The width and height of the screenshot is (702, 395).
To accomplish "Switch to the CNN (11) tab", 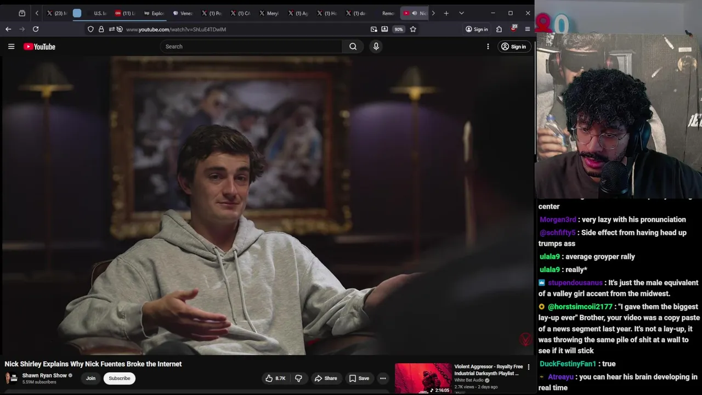I will (125, 13).
